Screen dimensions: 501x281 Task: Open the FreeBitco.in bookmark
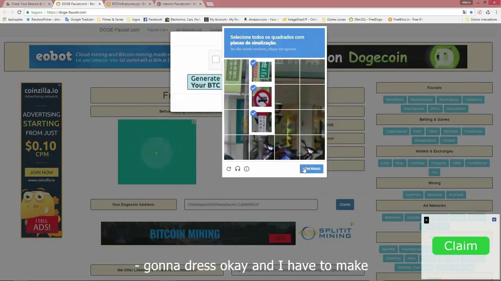pyautogui.click(x=405, y=20)
